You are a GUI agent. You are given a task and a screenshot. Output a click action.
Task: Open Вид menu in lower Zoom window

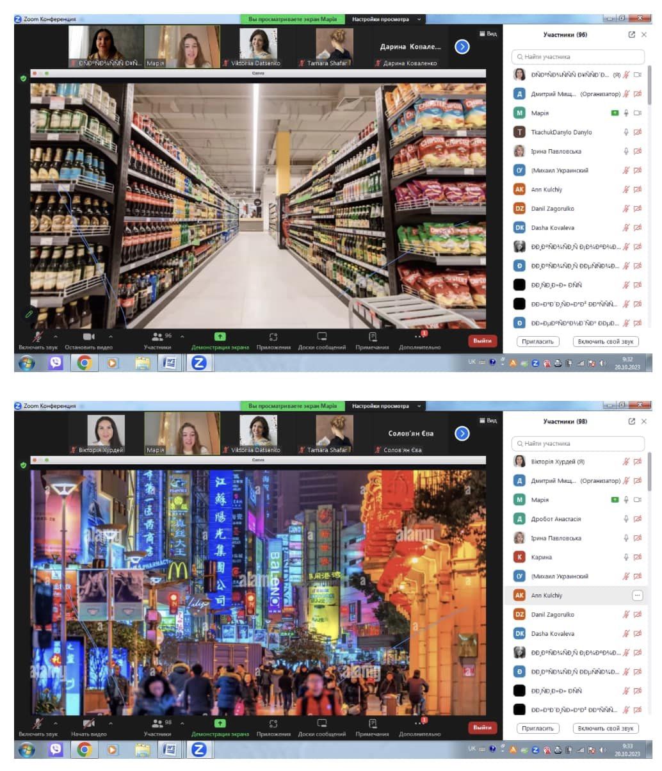(488, 421)
